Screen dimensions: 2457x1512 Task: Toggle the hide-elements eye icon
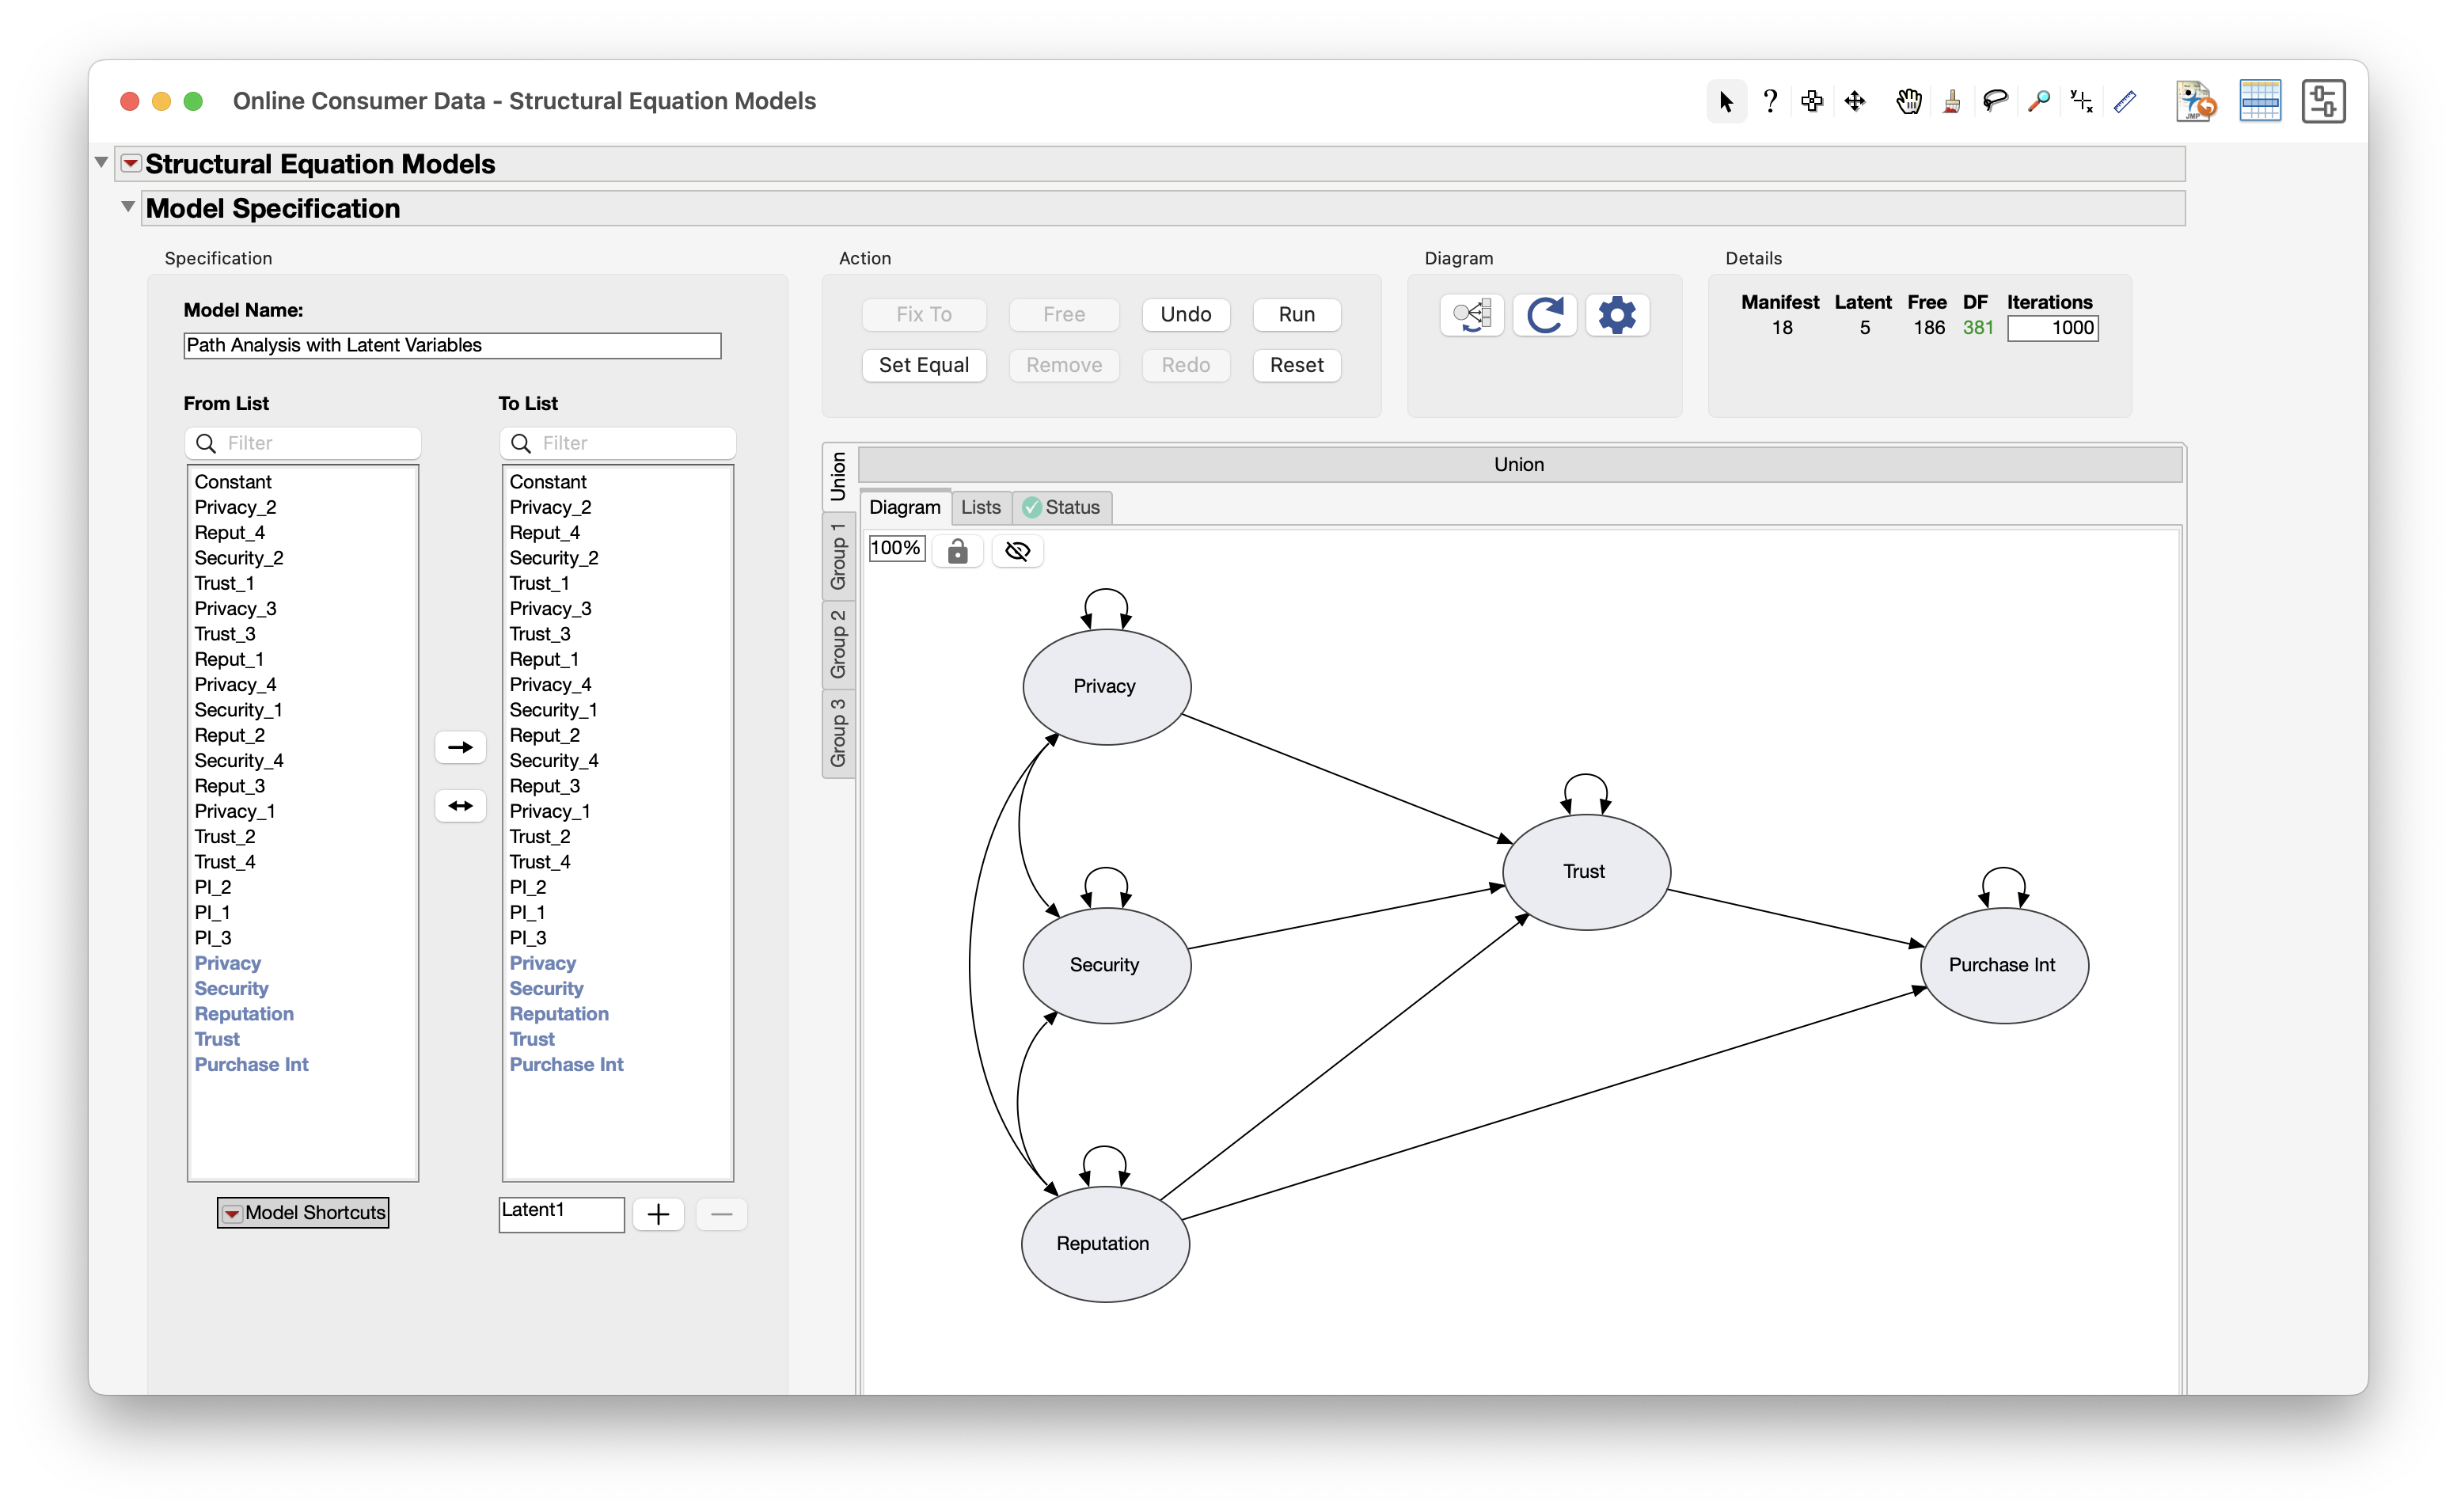point(1018,551)
